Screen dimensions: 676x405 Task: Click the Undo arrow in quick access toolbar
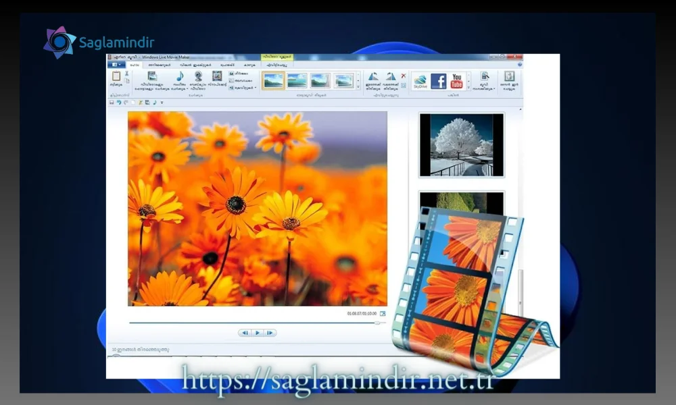pyautogui.click(x=119, y=103)
